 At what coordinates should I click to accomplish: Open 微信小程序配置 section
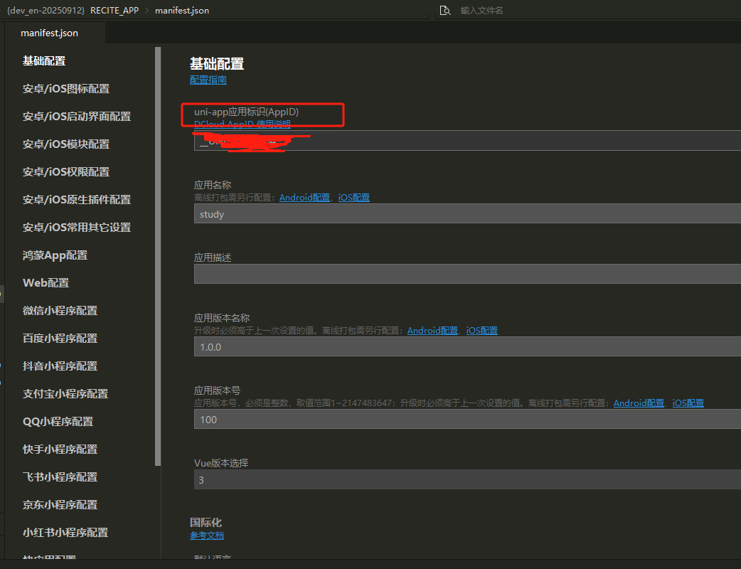pyautogui.click(x=60, y=311)
